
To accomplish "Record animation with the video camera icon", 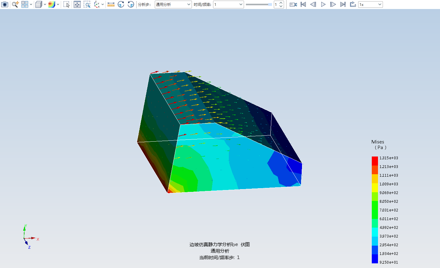I will tap(293, 4).
